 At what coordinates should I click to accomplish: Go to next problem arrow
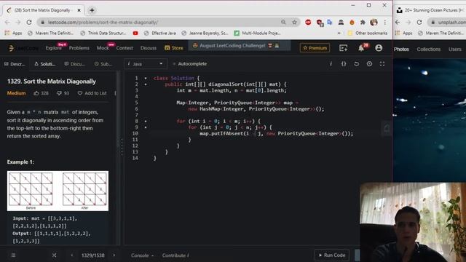[x=114, y=255]
